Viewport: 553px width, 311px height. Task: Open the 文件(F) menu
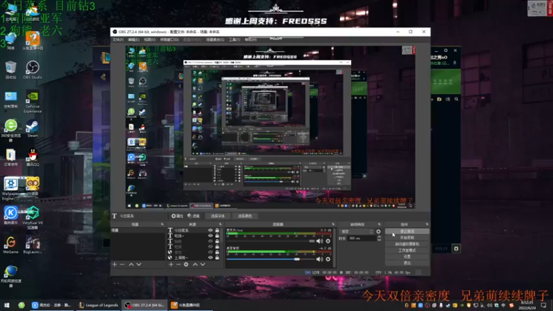point(118,39)
